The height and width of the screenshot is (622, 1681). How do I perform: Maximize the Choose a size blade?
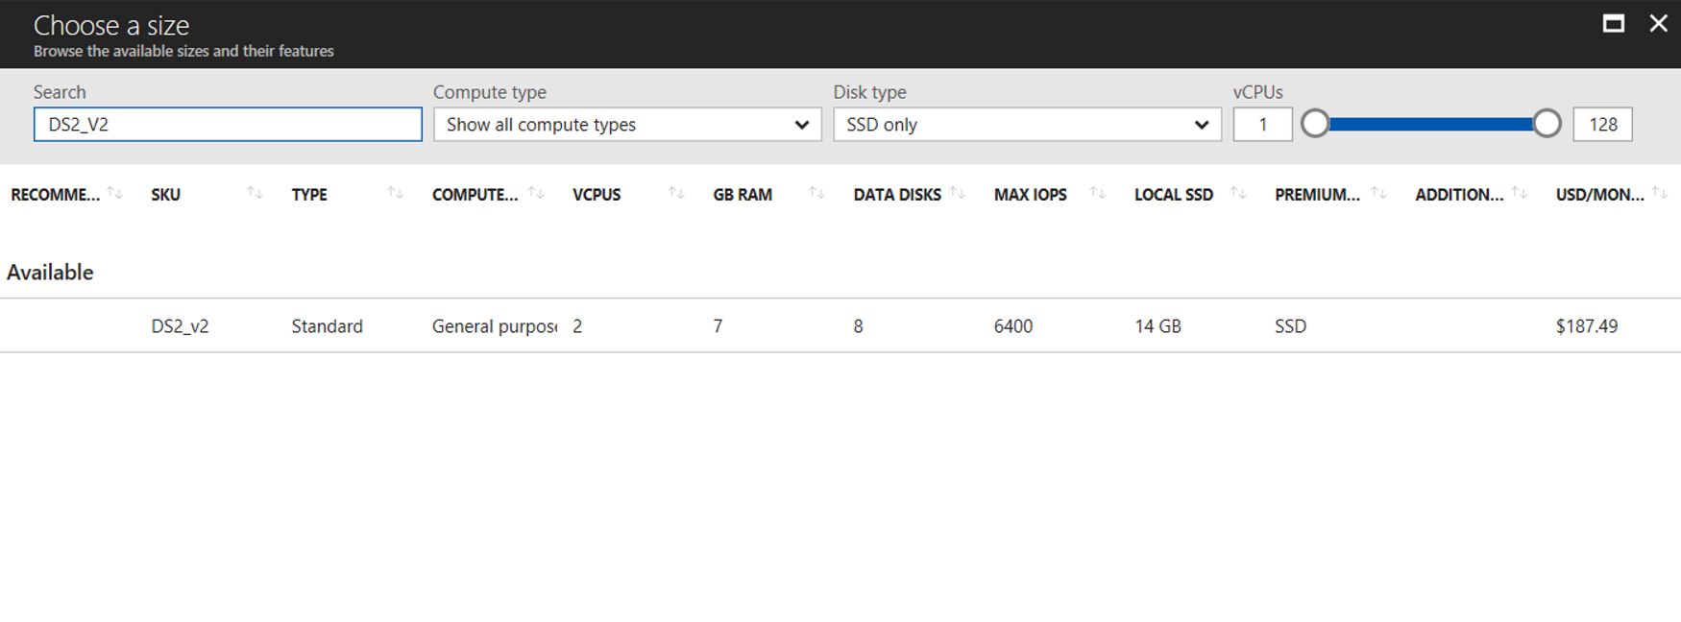click(x=1614, y=23)
